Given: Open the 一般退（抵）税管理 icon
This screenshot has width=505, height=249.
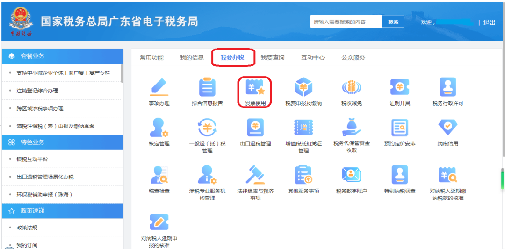Looking at the screenshot, I should (x=207, y=128).
